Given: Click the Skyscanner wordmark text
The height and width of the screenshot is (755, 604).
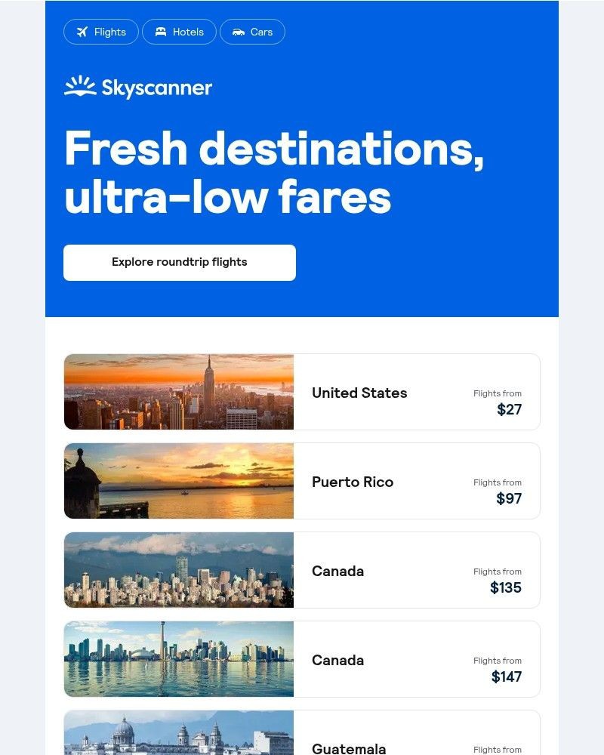Looking at the screenshot, I should (x=156, y=88).
